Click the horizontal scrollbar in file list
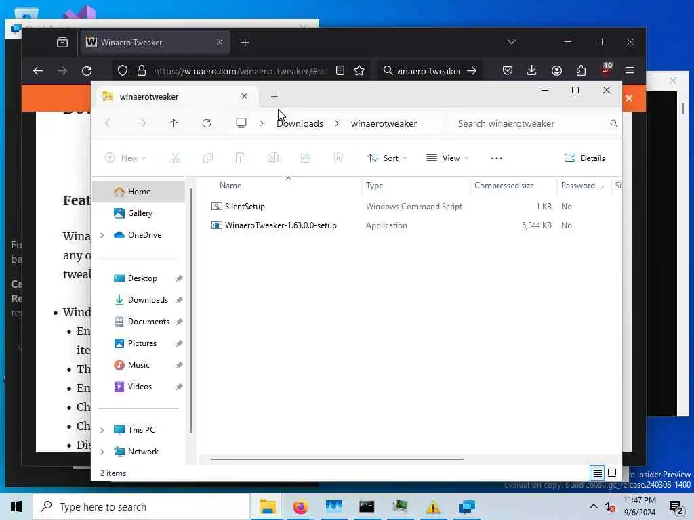Screen dimensions: 694x520 (x=337, y=460)
